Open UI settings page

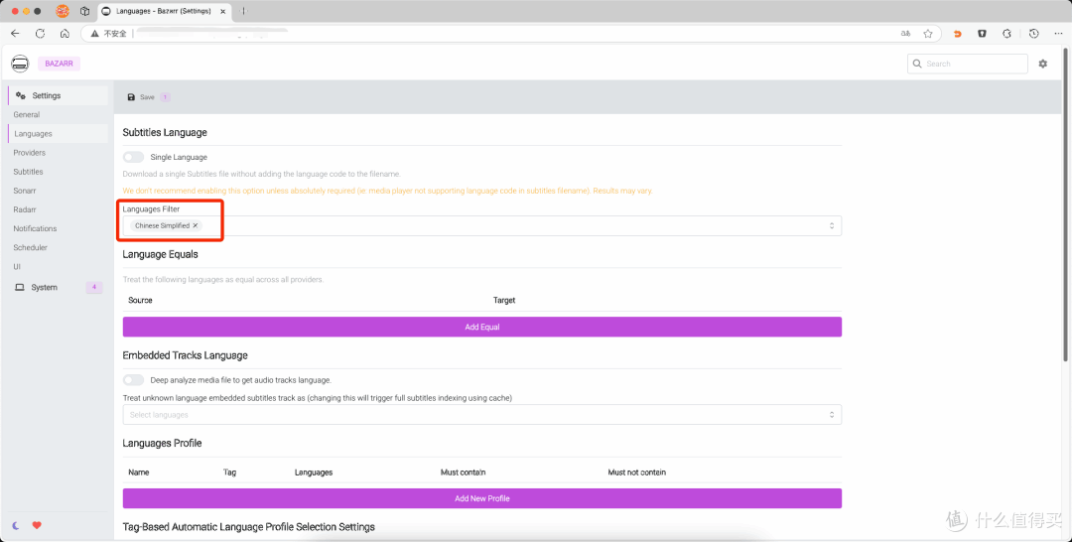(x=17, y=267)
